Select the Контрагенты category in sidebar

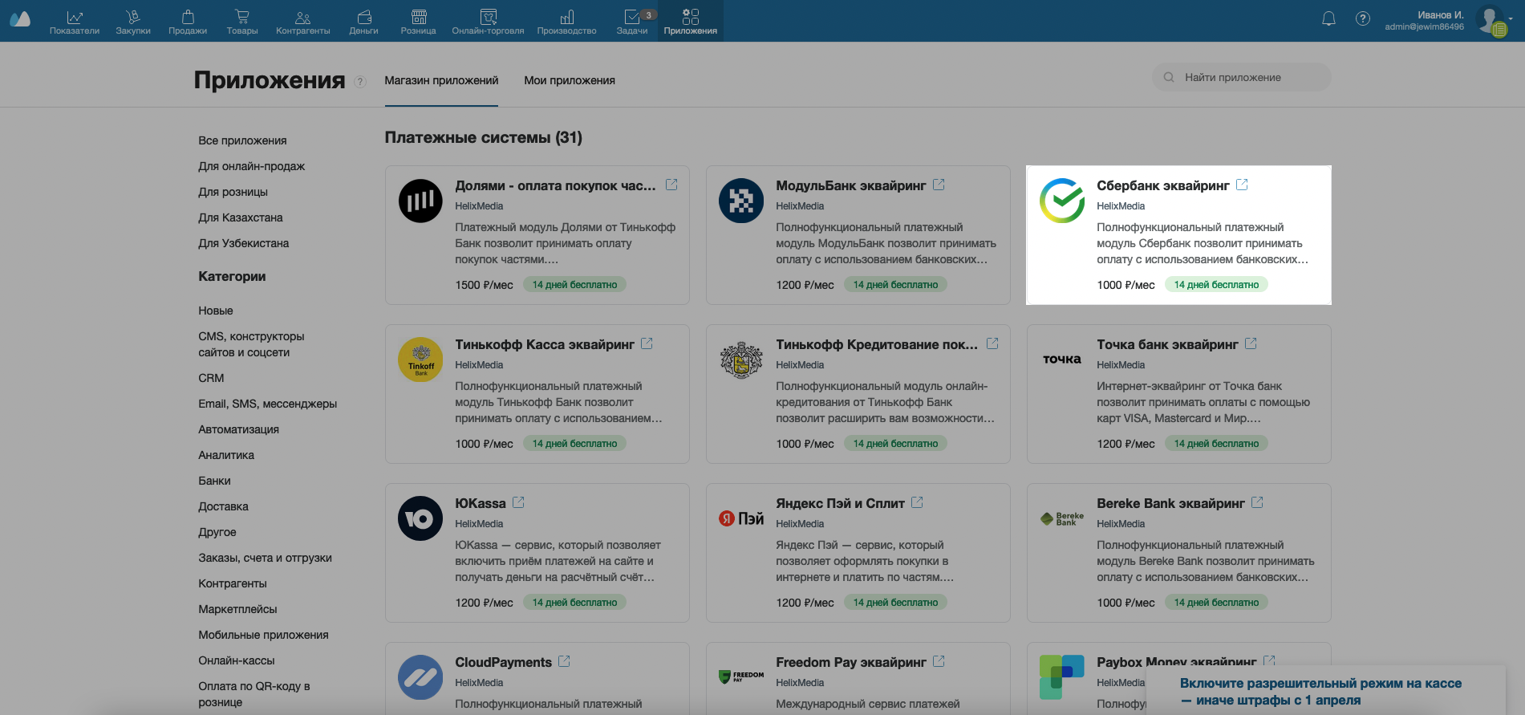click(233, 583)
